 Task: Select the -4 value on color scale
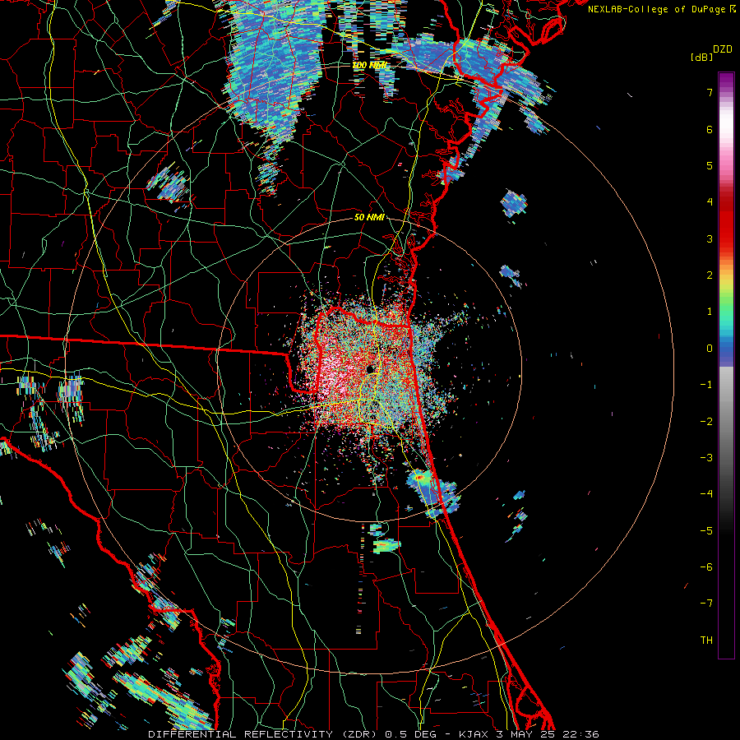coord(706,494)
